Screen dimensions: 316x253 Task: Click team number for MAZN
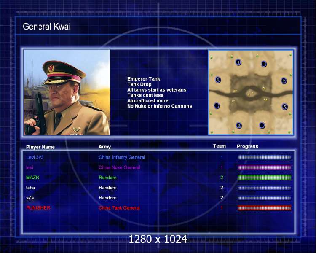pos(222,178)
